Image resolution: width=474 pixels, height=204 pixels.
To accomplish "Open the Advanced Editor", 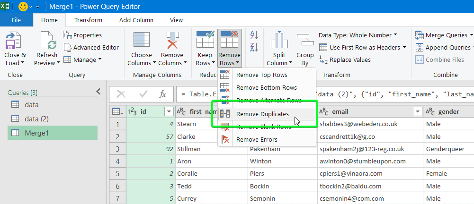I will pyautogui.click(x=91, y=47).
